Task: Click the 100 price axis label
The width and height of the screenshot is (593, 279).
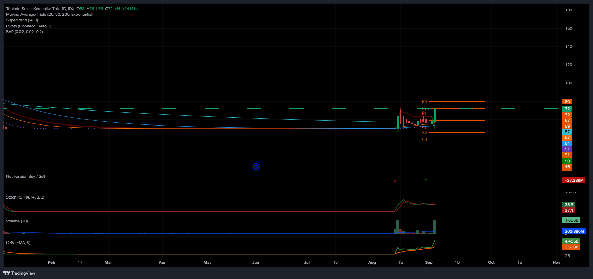Action: 569,83
